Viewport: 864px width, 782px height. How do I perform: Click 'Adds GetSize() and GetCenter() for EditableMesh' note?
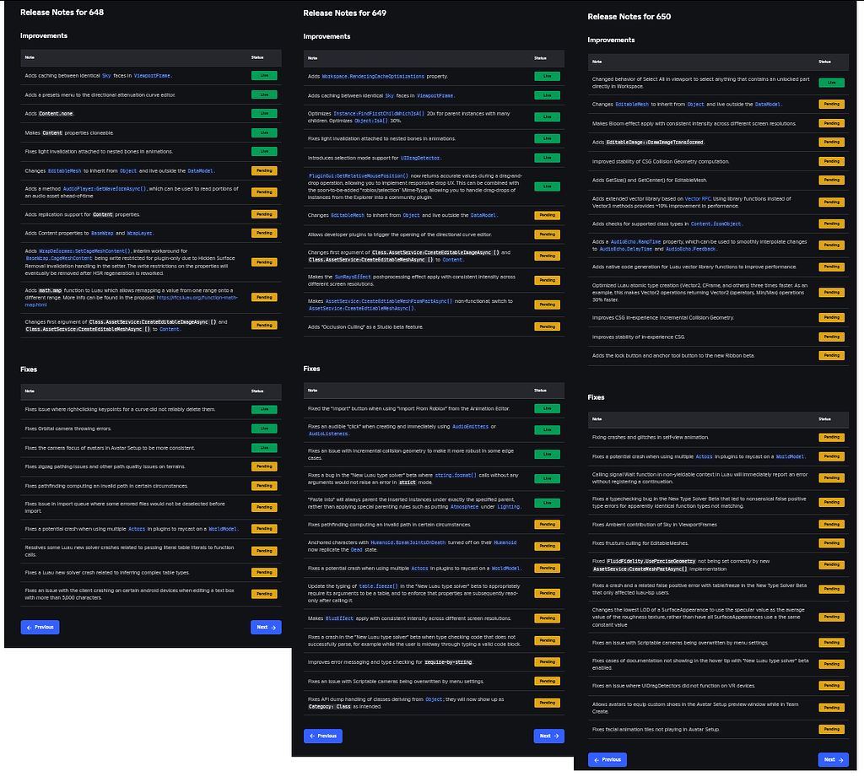tap(649, 181)
